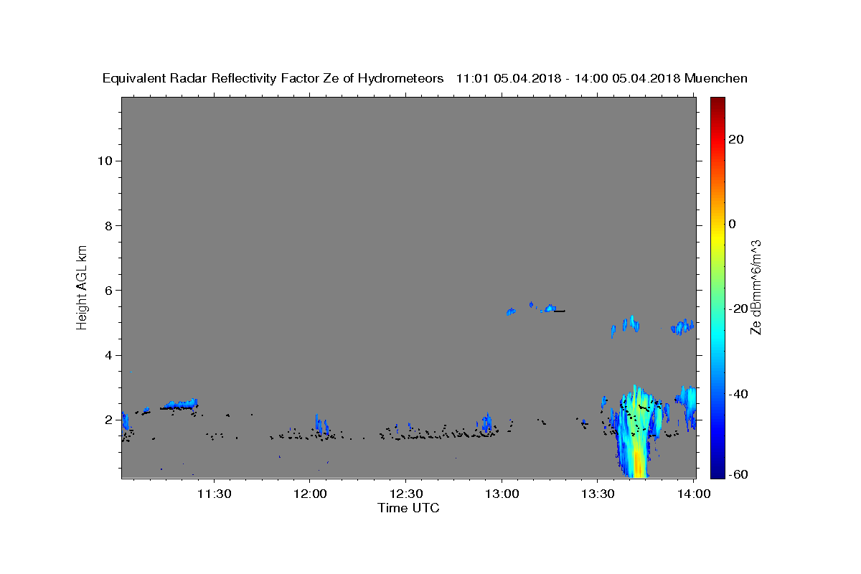
Task: Click the height tick label '8'
Action: point(107,225)
